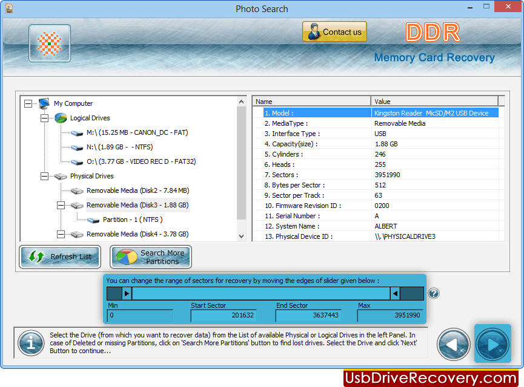
Task: Click the Logical Drives pie-chart icon
Action: (x=61, y=118)
